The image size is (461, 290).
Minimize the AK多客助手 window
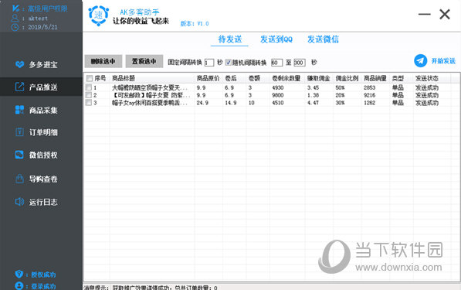(x=424, y=14)
